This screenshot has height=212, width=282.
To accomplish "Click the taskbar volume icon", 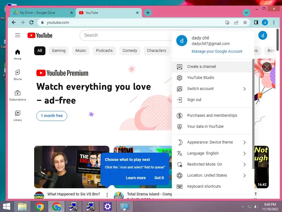I will [256, 206].
